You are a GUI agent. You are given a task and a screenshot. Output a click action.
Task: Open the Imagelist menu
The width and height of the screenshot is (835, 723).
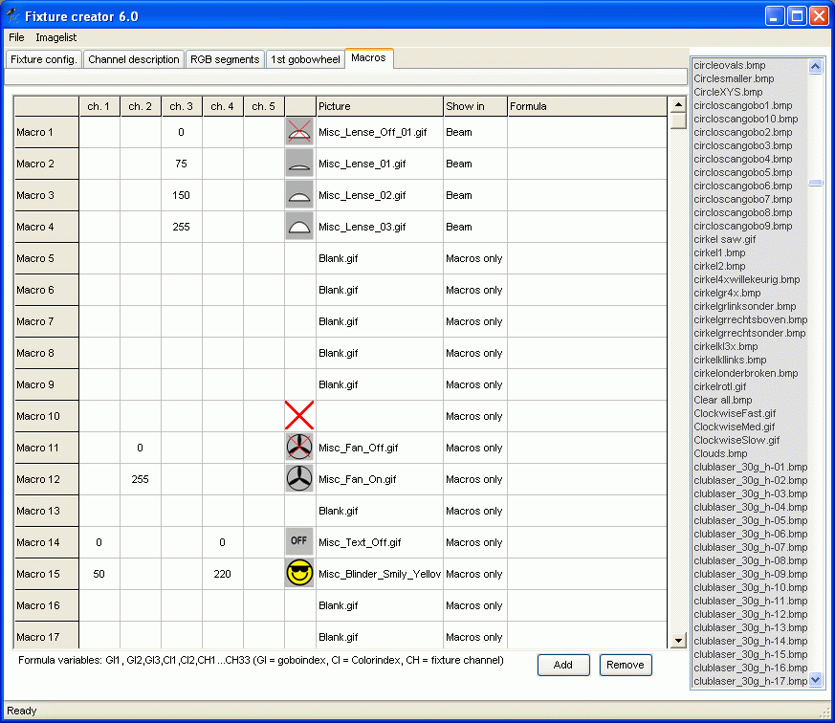(55, 37)
